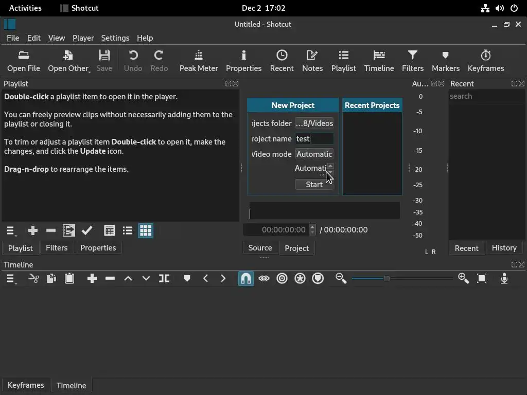Toggle scrub while dragging eye icon
Viewport: 527px width, 395px height.
coord(264,278)
